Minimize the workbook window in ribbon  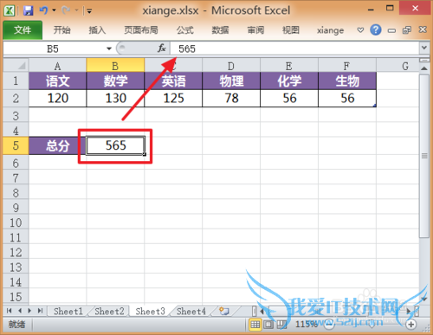pyautogui.click(x=391, y=30)
